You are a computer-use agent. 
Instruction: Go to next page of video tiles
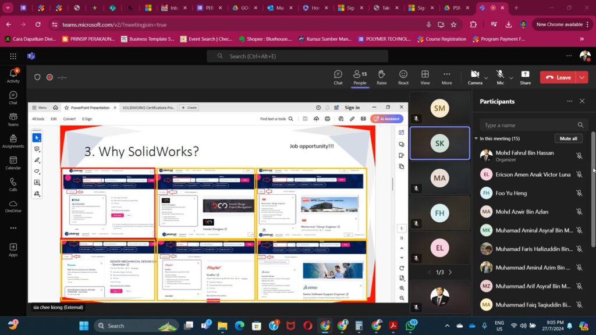[450, 272]
